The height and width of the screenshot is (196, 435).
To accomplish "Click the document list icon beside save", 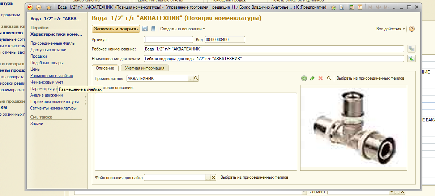I will click(153, 29).
